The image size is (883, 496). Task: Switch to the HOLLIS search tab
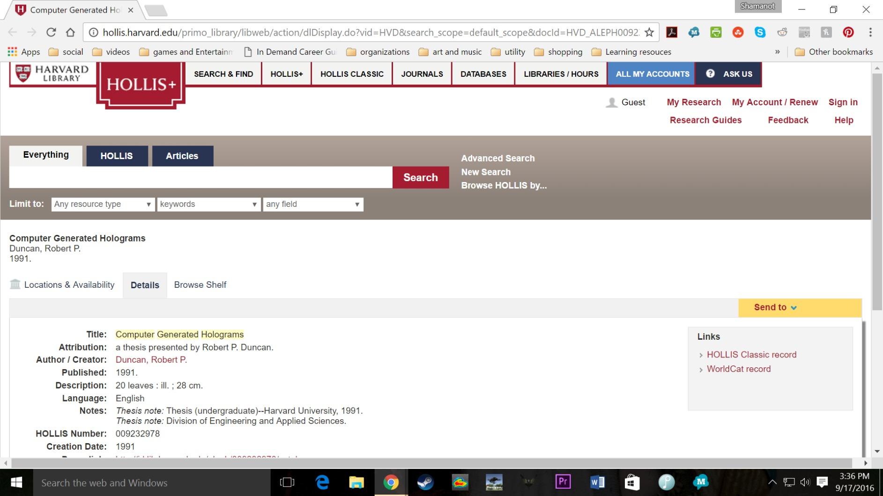(x=117, y=156)
